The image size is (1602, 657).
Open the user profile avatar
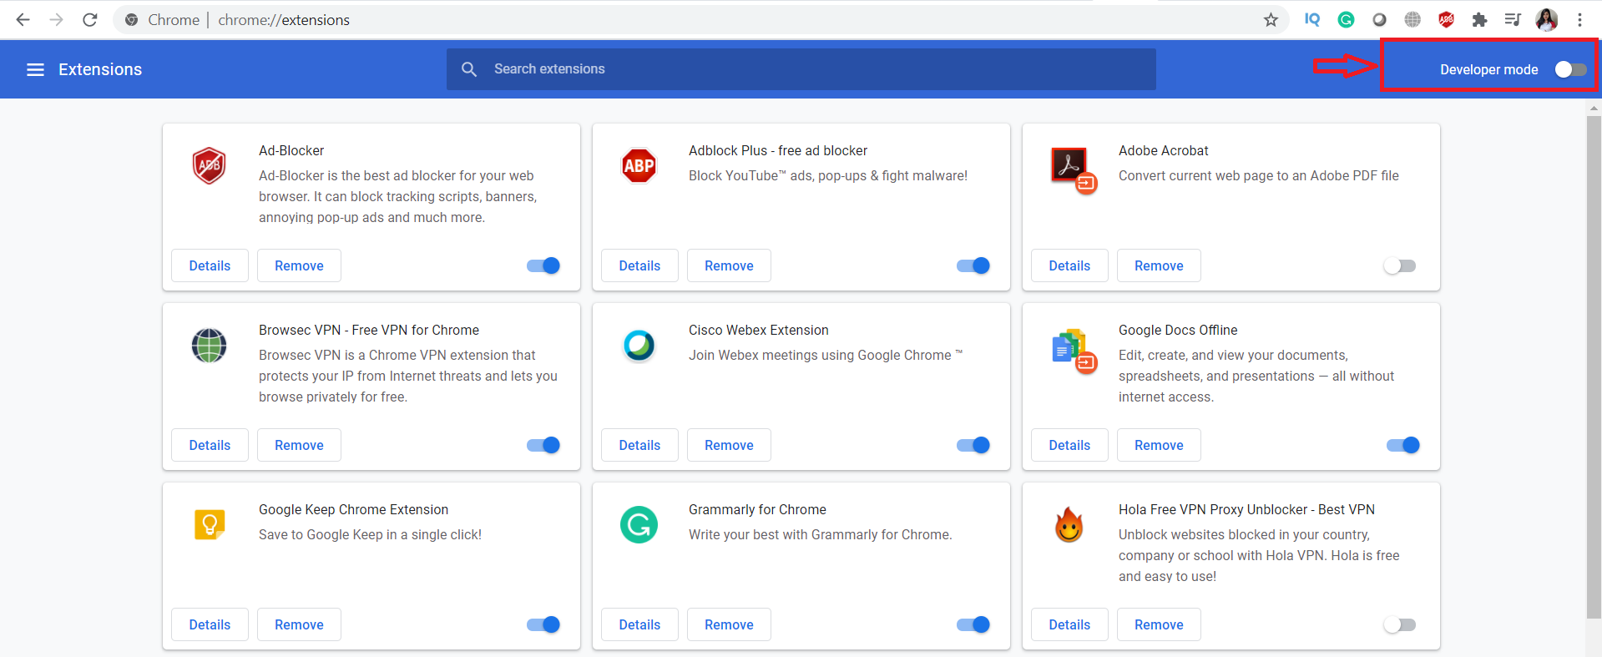[1547, 19]
